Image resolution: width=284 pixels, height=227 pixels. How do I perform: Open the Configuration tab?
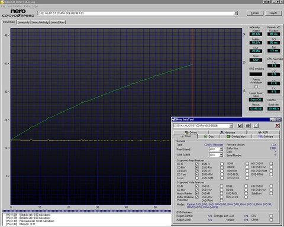click(236, 137)
